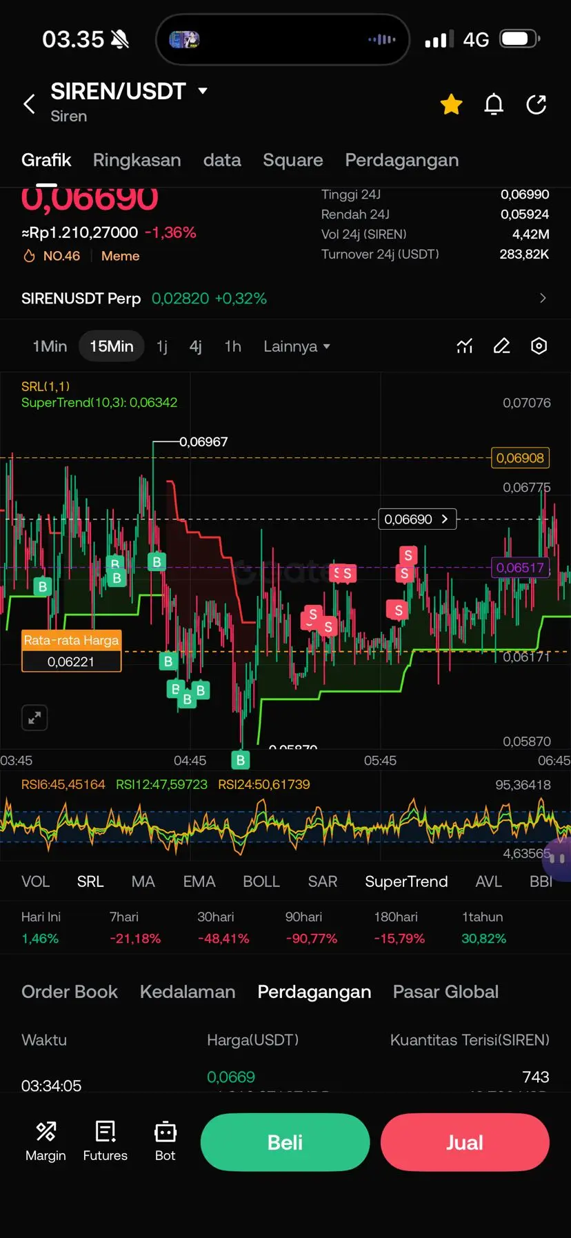Open the chart indicators icon

(465, 346)
